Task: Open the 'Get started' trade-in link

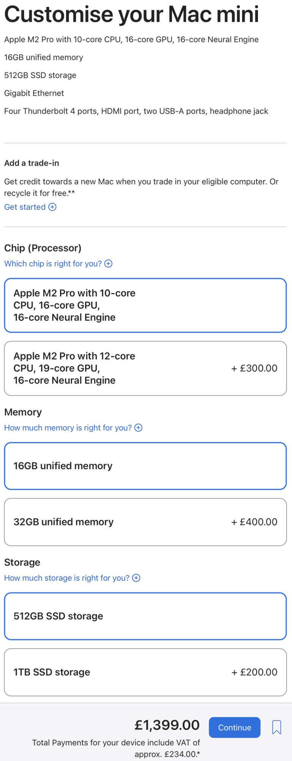Action: [x=25, y=207]
